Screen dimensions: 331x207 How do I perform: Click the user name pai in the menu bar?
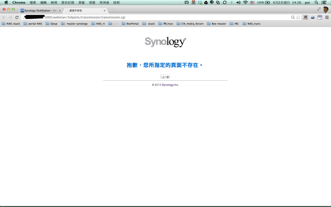coord(307,2)
